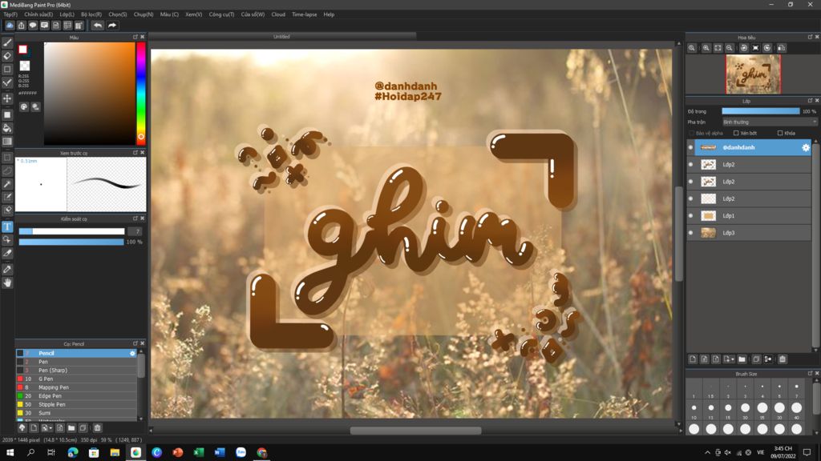
Task: Select the Pen brush
Action: (x=76, y=362)
